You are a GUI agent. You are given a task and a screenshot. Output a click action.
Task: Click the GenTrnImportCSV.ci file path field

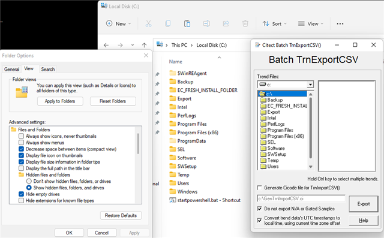[x=301, y=198]
